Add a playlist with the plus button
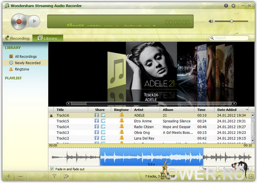Image resolution: width=257 pixels, height=183 pixels. pos(9,176)
